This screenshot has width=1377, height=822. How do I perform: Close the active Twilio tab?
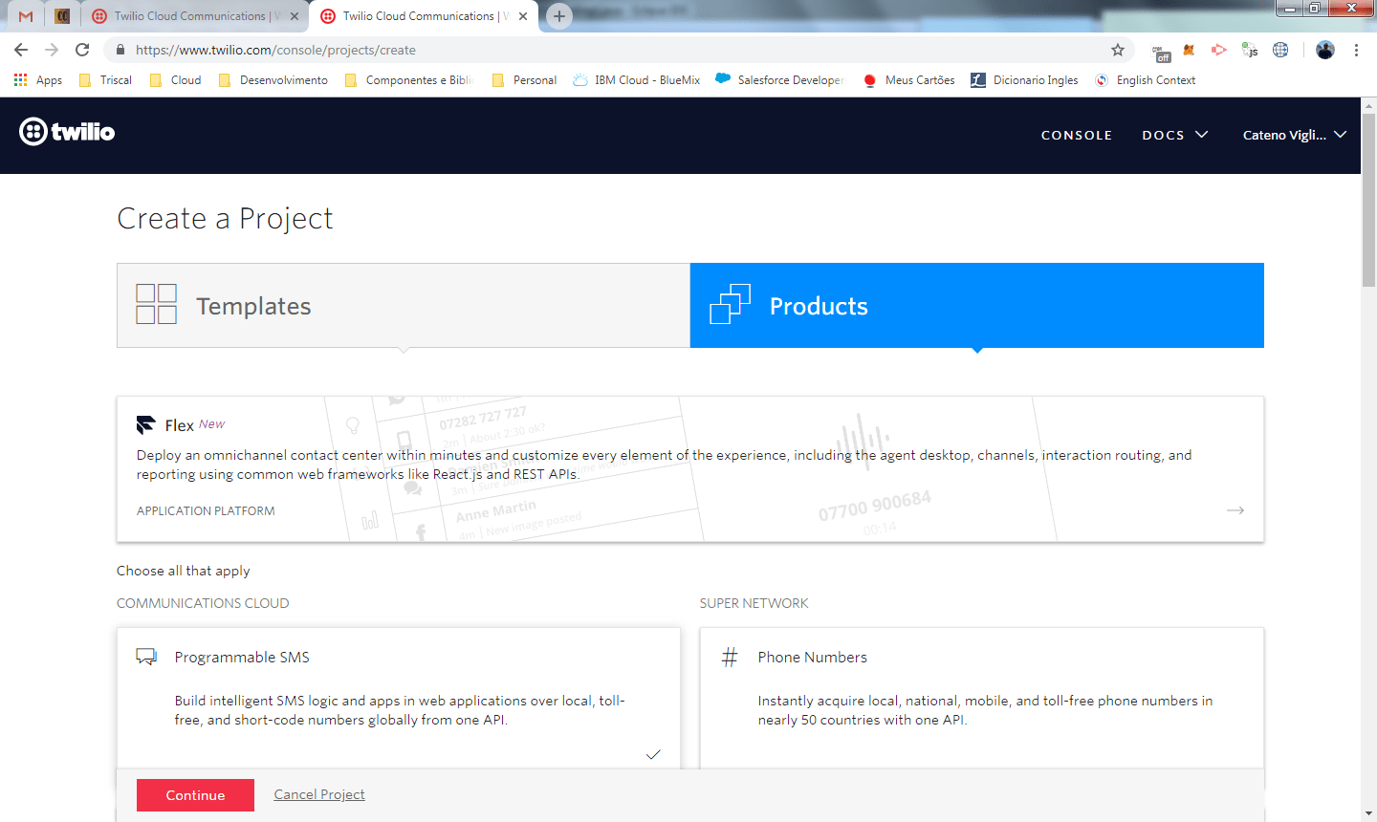[x=523, y=16]
